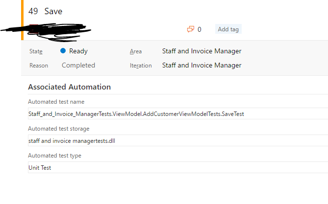Click the comment count number 0
This screenshot has height=204, width=328.
pos(199,29)
